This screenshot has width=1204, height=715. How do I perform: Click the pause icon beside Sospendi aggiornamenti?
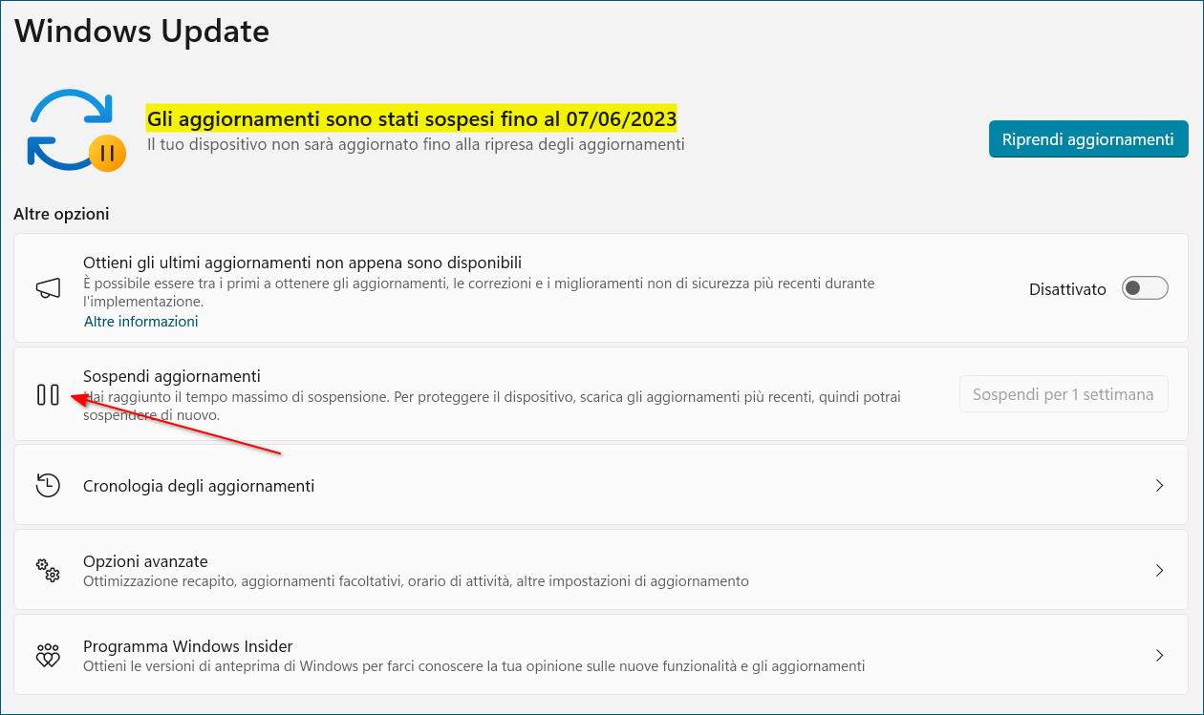coord(48,394)
